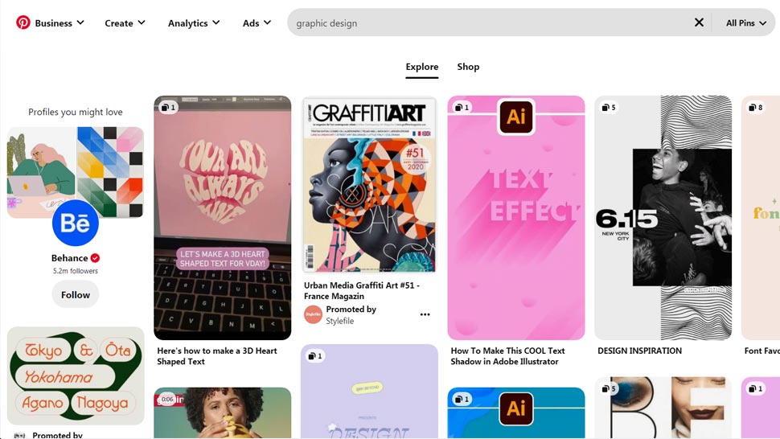Switch to the Shop tab
The width and height of the screenshot is (780, 439).
(468, 67)
